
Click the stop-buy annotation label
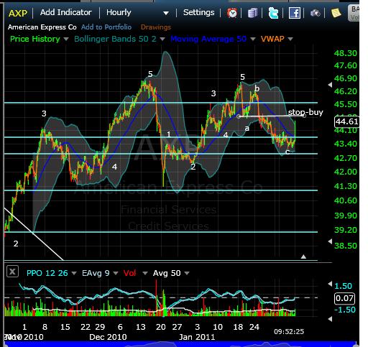(x=305, y=112)
